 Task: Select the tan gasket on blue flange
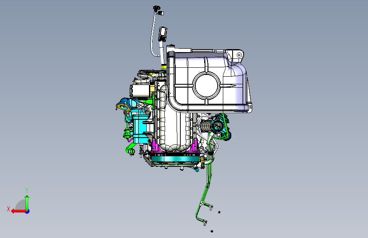coord(123,107)
